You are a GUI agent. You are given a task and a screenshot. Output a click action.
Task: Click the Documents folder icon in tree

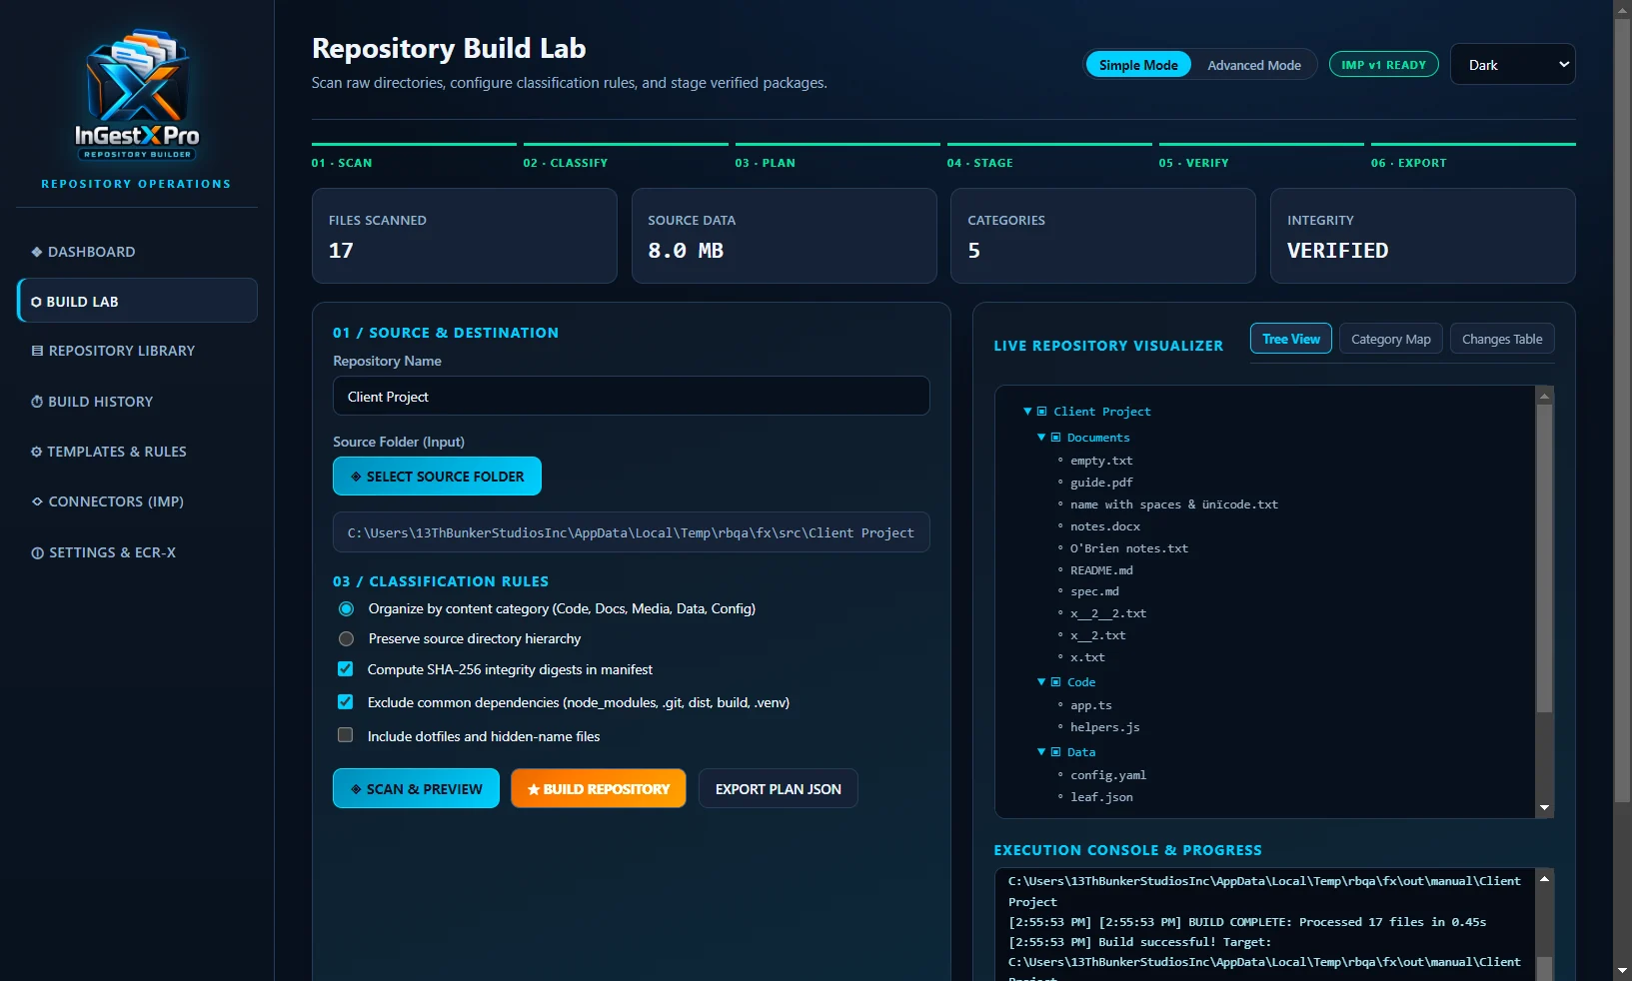tap(1055, 438)
